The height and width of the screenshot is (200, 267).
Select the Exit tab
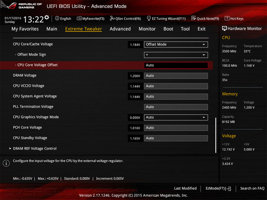pos(201,29)
